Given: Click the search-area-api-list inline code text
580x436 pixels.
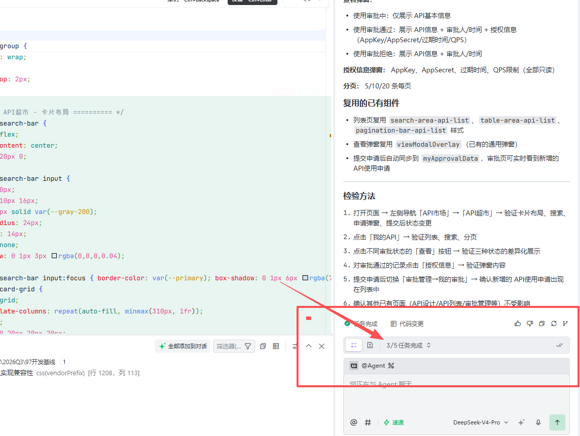Looking at the screenshot, I should click(429, 120).
